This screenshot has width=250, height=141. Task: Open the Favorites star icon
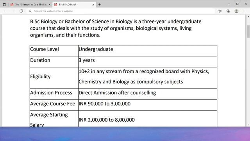[x=220, y=11]
